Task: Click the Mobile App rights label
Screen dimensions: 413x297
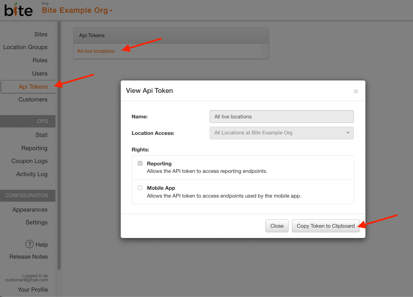Action: pyautogui.click(x=161, y=188)
